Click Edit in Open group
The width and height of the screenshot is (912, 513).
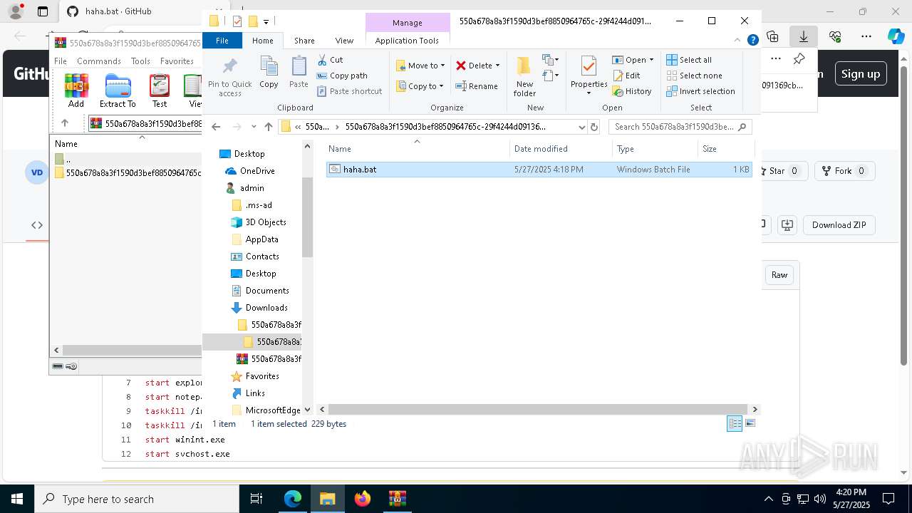626,76
